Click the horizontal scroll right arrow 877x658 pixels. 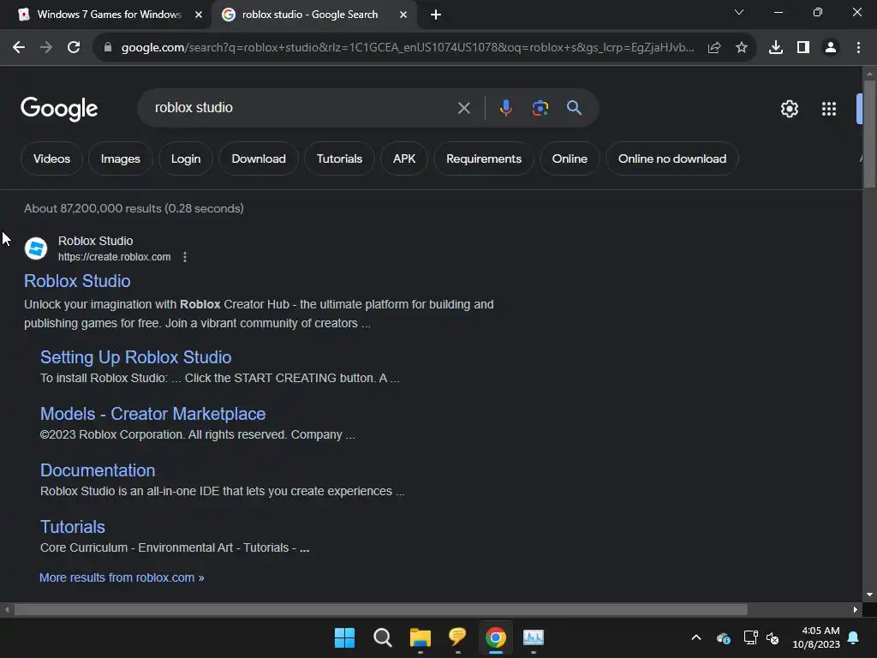(x=856, y=609)
